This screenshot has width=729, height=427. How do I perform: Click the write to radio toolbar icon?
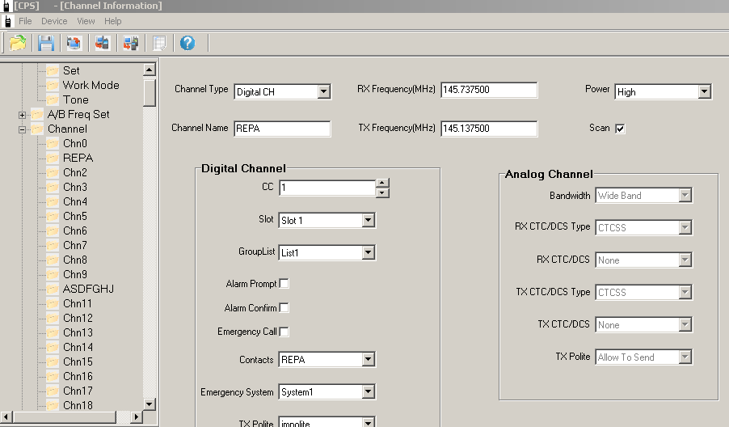point(130,43)
